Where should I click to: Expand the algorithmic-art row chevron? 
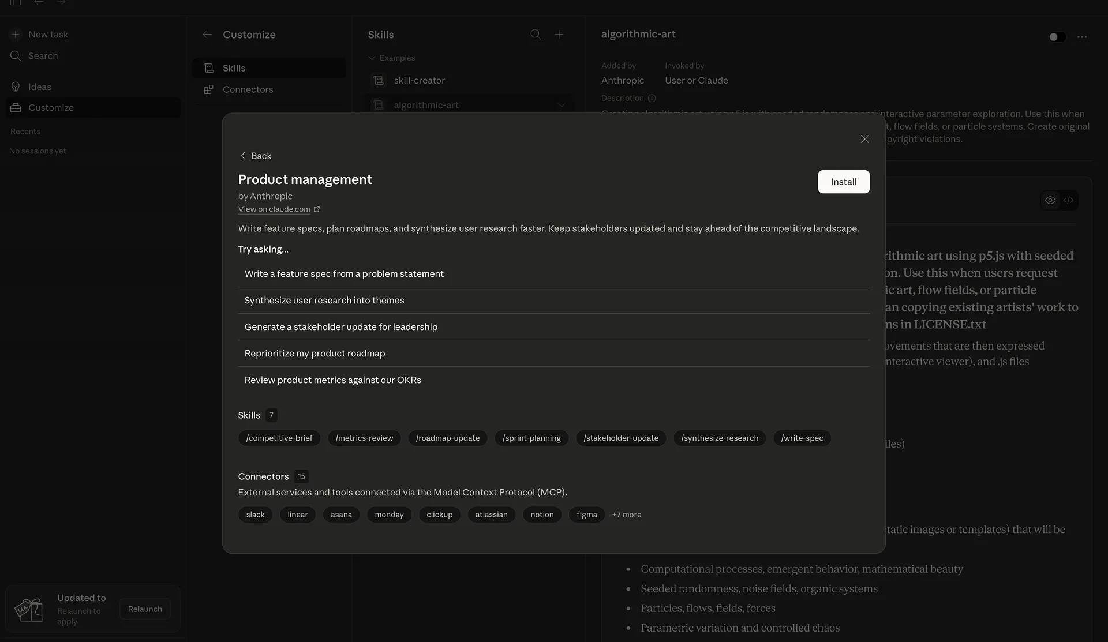pyautogui.click(x=562, y=105)
